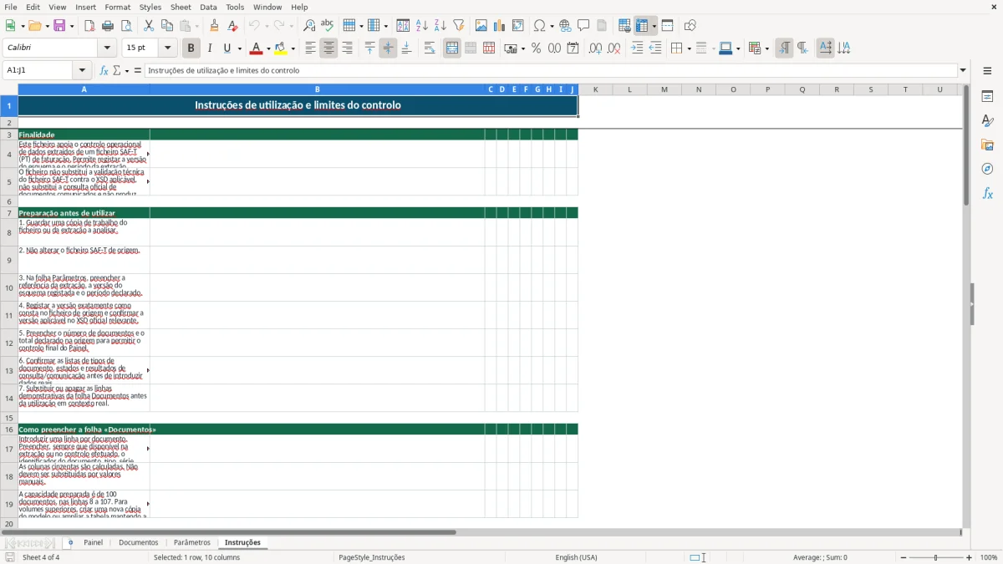Increase indent of cell content

tap(637, 48)
